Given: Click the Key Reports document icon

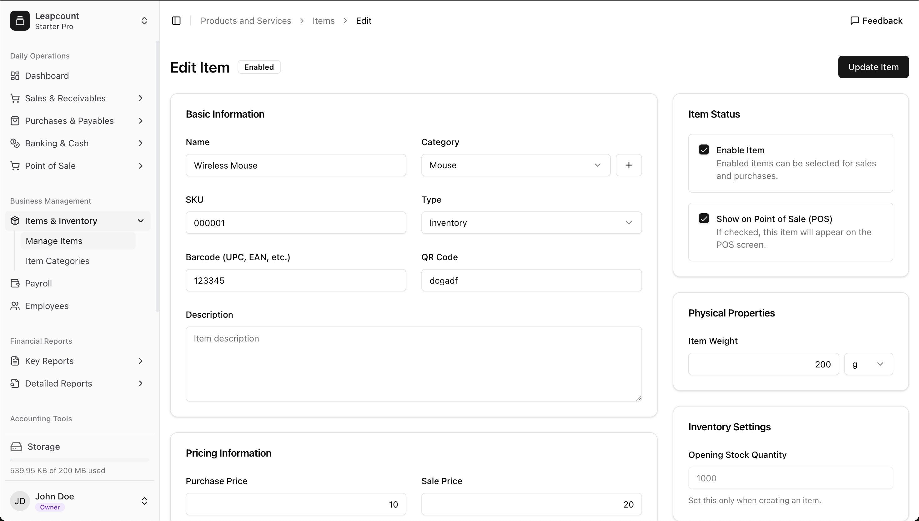Looking at the screenshot, I should (15, 361).
